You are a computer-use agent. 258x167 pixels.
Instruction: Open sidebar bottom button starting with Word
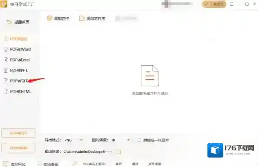coord(18,148)
